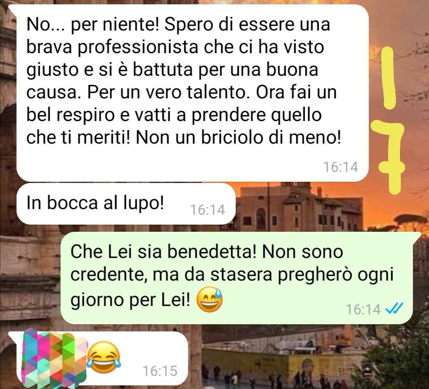The width and height of the screenshot is (429, 389).
Task: Tap the grinning sweat emoji in green message
Action: [x=210, y=300]
